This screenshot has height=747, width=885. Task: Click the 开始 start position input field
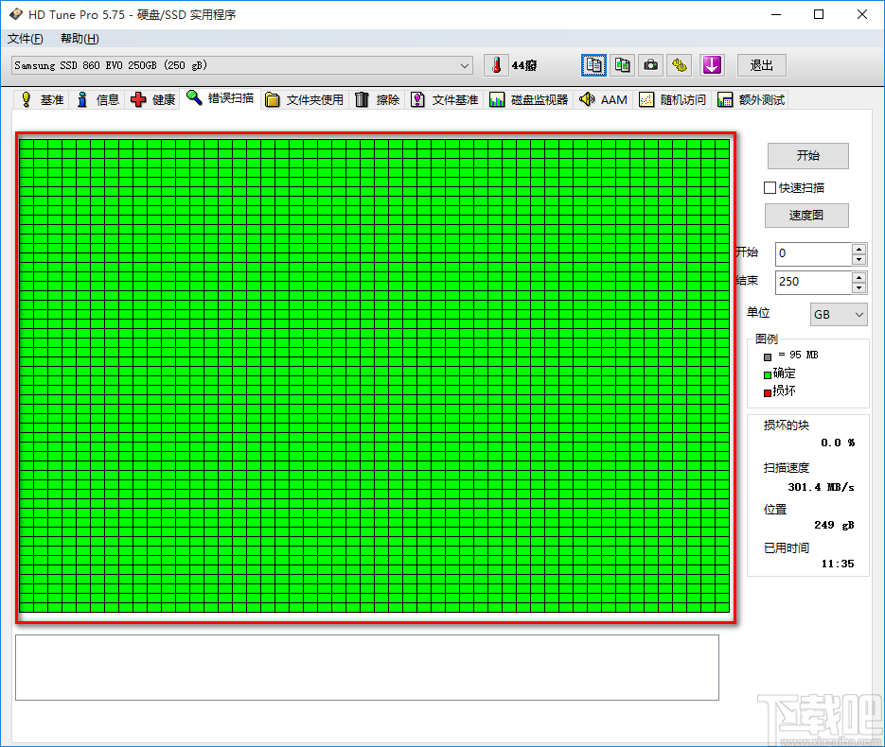[812, 253]
